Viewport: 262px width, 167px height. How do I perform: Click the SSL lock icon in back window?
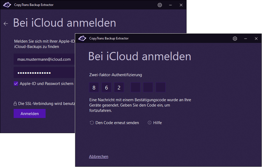click(x=15, y=103)
